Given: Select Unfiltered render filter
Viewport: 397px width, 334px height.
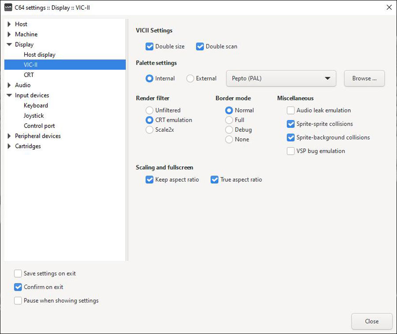Looking at the screenshot, I should [150, 110].
